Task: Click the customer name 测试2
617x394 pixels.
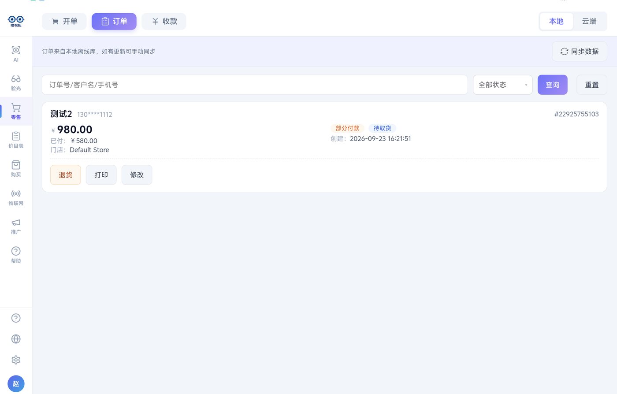Action: click(x=61, y=114)
